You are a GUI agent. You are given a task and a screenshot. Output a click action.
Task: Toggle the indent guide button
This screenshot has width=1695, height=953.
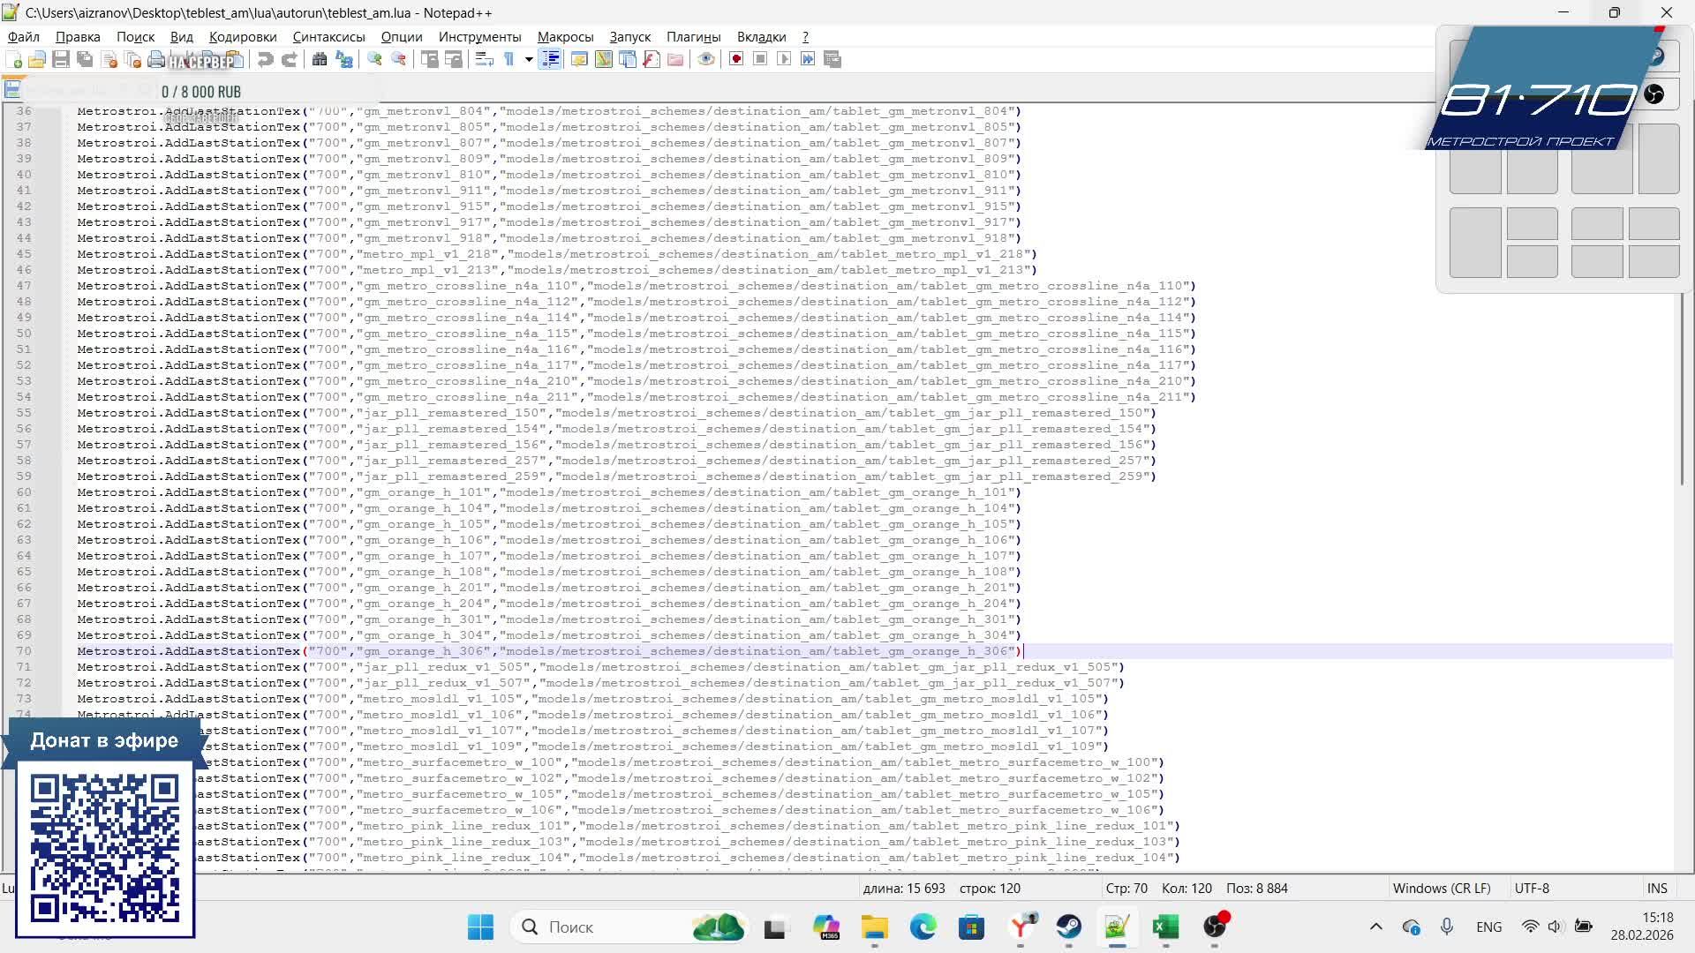point(550,59)
